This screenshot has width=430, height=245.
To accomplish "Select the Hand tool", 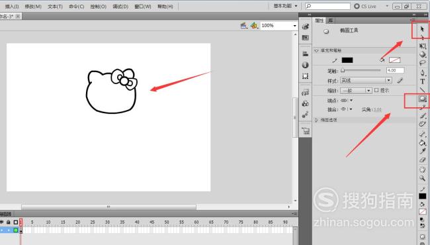I will tap(422, 170).
